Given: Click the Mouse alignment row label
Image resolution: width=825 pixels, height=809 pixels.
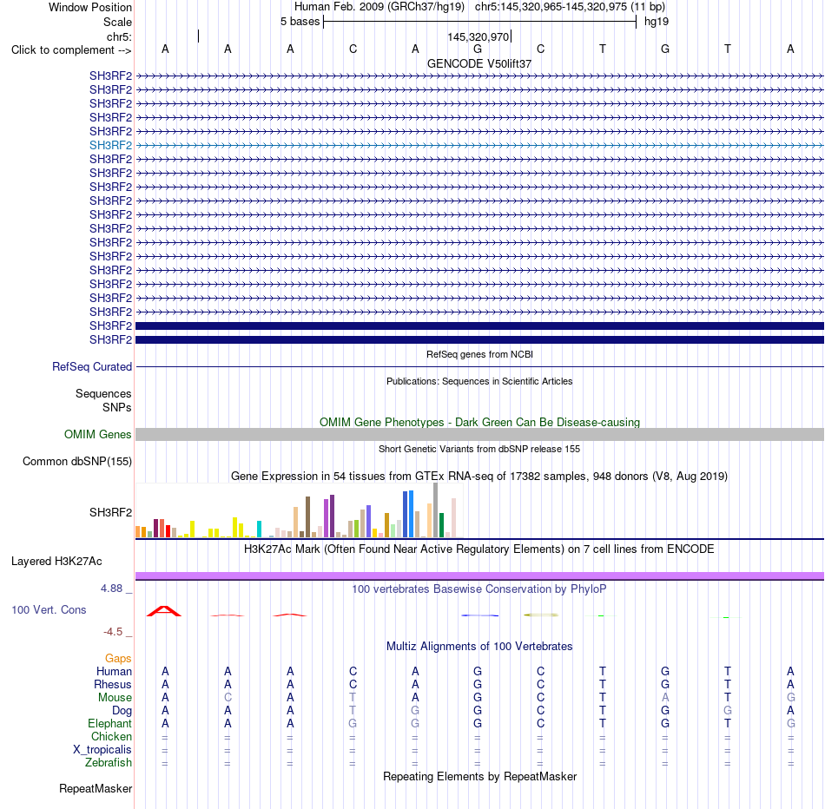Looking at the screenshot, I should click(115, 698).
